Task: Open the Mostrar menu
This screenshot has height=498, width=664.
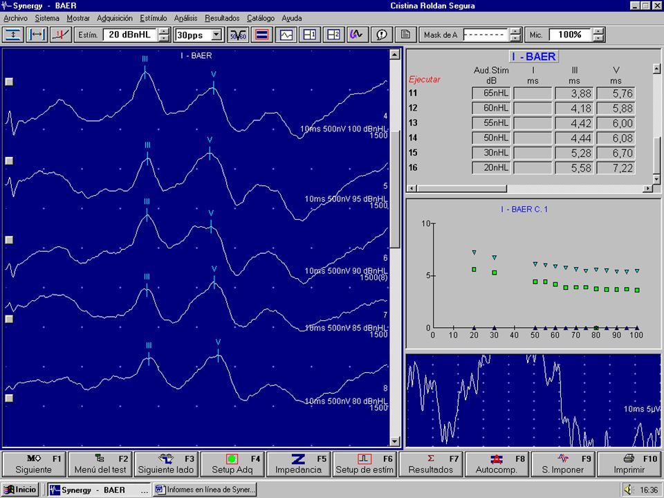Action: [x=78, y=18]
